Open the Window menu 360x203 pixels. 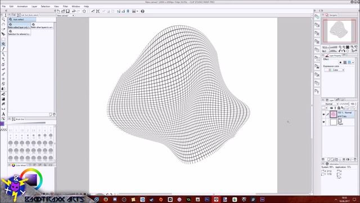click(76, 6)
